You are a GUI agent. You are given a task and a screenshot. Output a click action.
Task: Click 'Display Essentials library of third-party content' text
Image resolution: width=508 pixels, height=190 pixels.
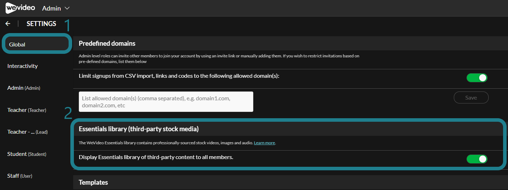point(156,157)
